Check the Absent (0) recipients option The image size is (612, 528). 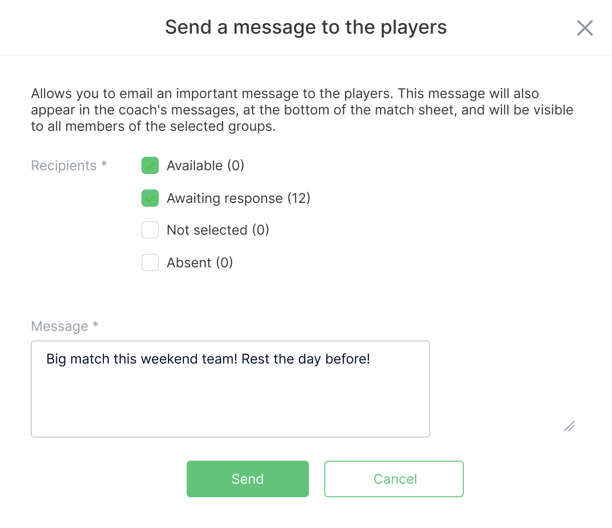150,263
